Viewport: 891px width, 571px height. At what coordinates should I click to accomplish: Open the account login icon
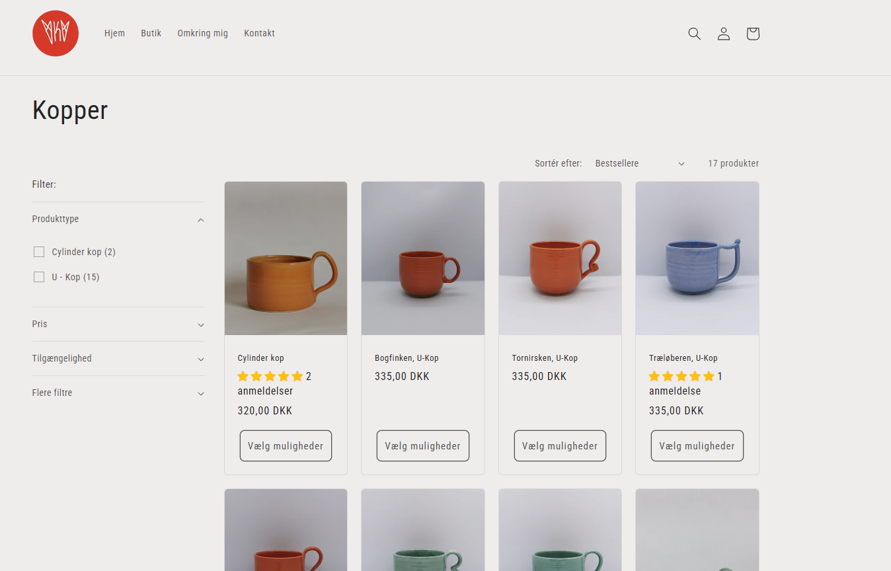(x=724, y=34)
